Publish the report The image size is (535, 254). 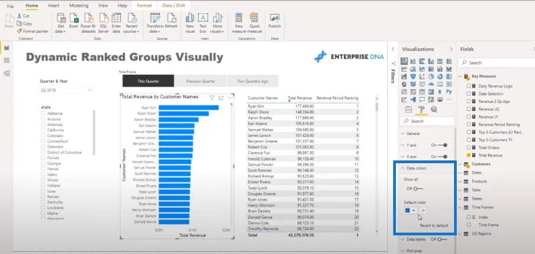275,21
